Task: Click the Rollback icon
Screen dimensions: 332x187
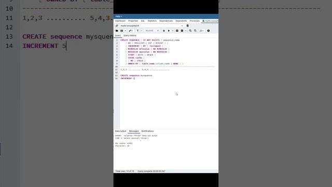Action: (195, 31)
